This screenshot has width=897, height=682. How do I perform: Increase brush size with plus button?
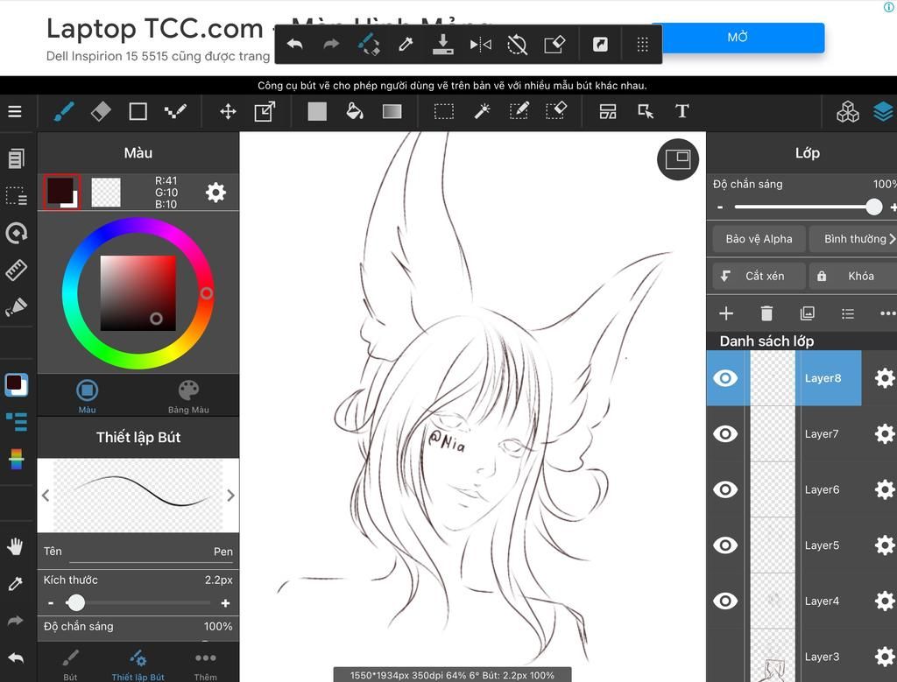pyautogui.click(x=225, y=603)
